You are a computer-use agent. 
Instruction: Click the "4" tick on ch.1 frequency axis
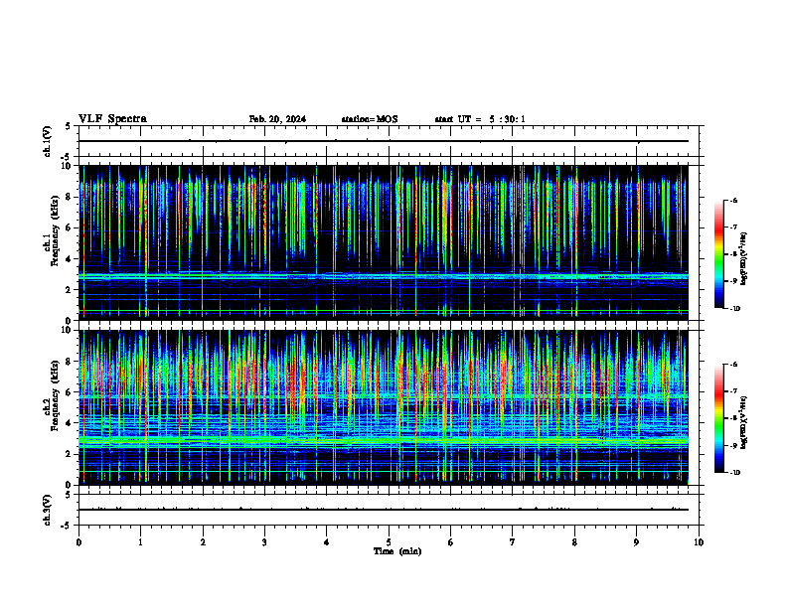[x=70, y=259]
